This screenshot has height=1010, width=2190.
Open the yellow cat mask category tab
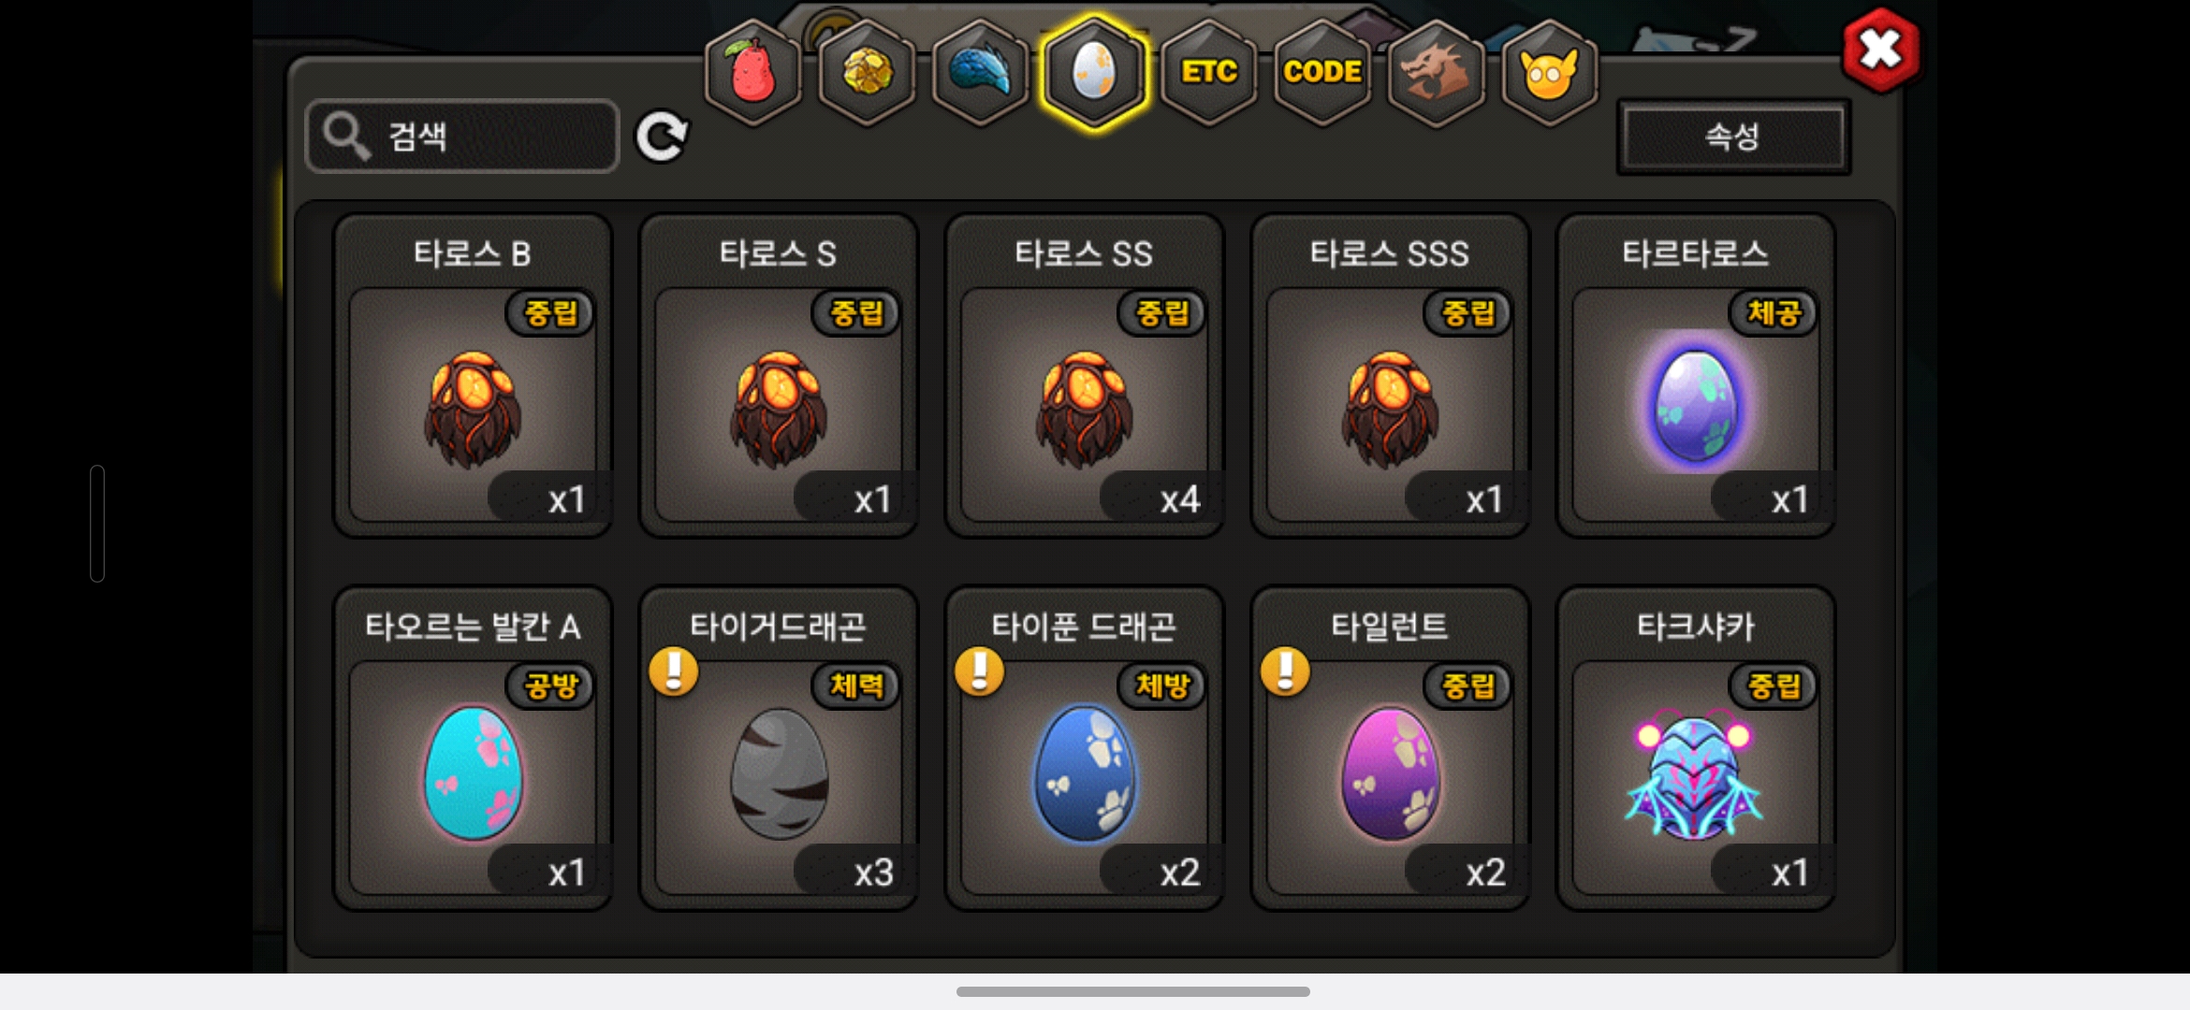[1550, 73]
